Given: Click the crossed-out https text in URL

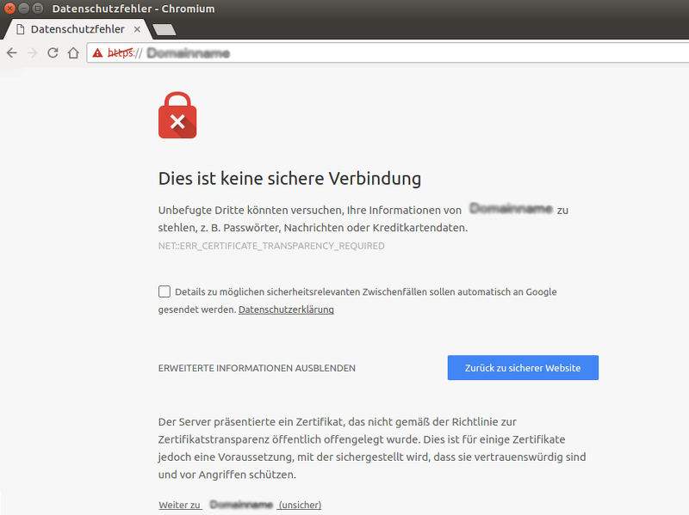Looking at the screenshot, I should click(x=121, y=53).
